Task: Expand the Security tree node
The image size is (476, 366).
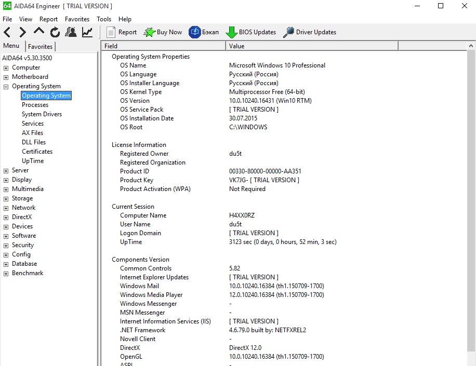Action: [6, 246]
